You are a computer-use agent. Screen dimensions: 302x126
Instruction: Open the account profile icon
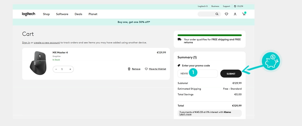click(235, 14)
